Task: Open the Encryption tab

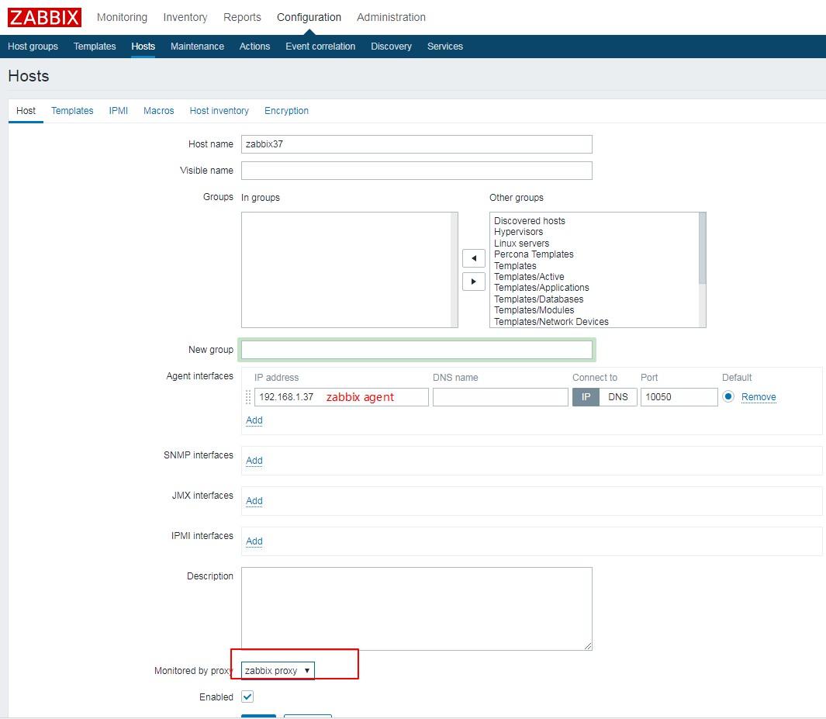Action: [286, 111]
